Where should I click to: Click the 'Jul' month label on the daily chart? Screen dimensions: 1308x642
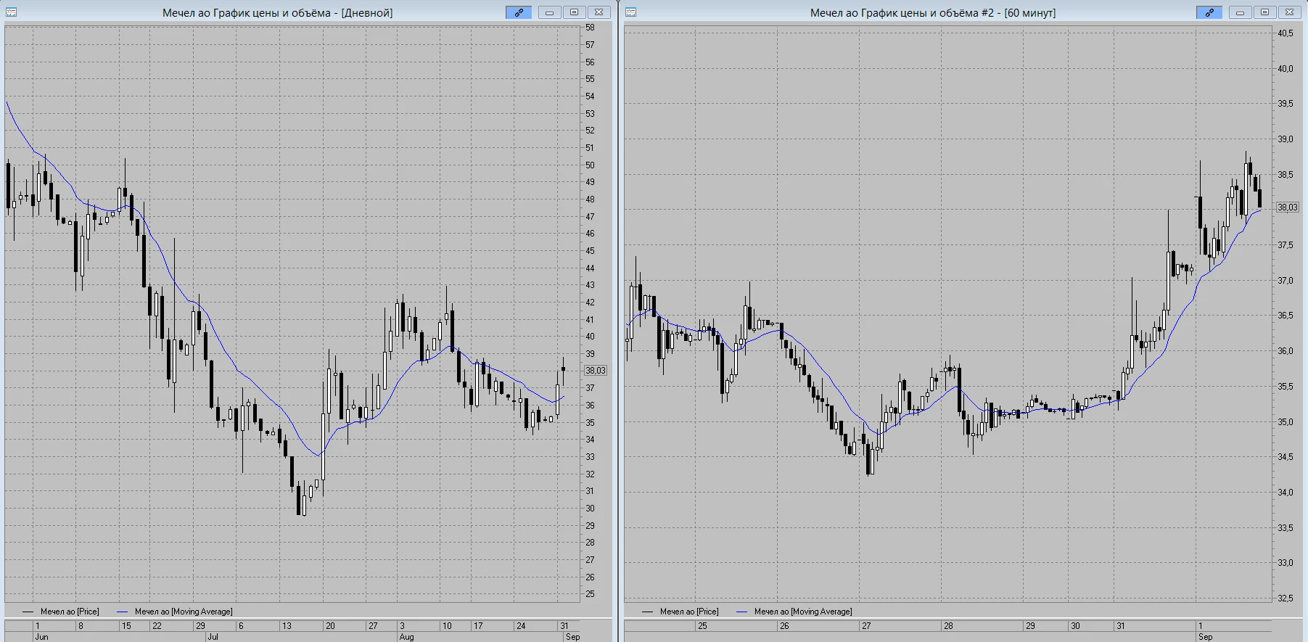click(213, 637)
